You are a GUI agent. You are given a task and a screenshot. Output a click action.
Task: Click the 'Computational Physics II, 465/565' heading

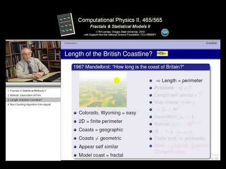(120, 20)
